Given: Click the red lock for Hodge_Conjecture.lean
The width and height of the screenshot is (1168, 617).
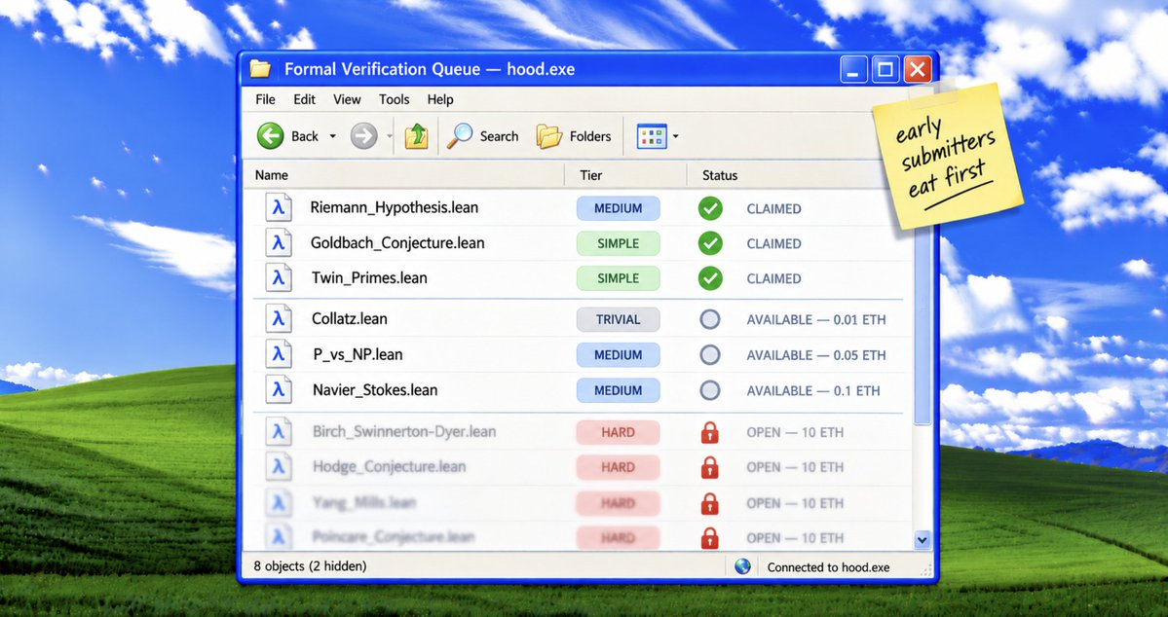Looking at the screenshot, I should pyautogui.click(x=710, y=467).
